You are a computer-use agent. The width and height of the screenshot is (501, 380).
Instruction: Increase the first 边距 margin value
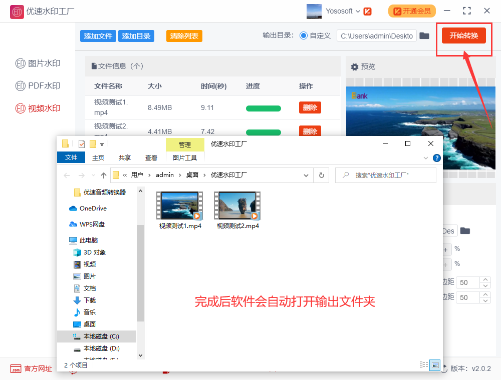click(485, 279)
